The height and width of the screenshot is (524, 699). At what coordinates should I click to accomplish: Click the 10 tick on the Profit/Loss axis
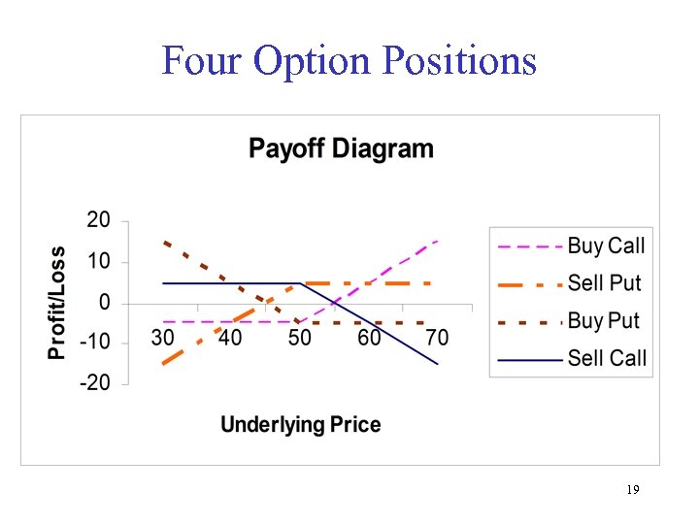coord(99,261)
